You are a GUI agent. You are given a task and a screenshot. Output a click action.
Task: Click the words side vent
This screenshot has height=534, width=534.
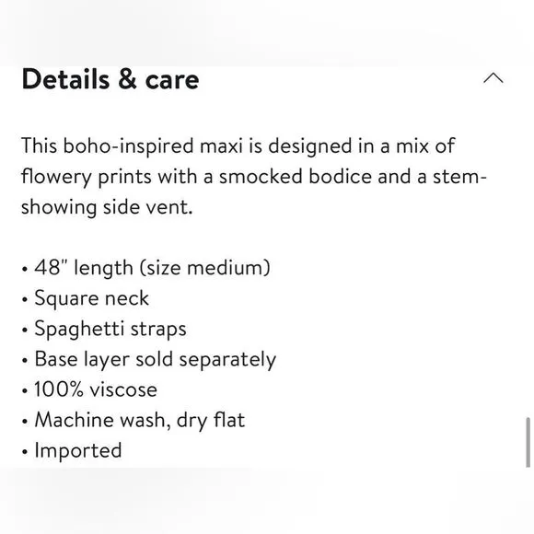coord(148,207)
